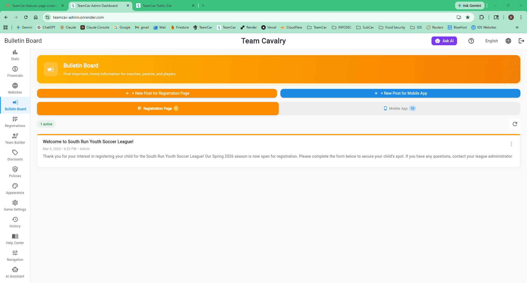Open the Appearance settings
The height and width of the screenshot is (283, 527).
[15, 189]
